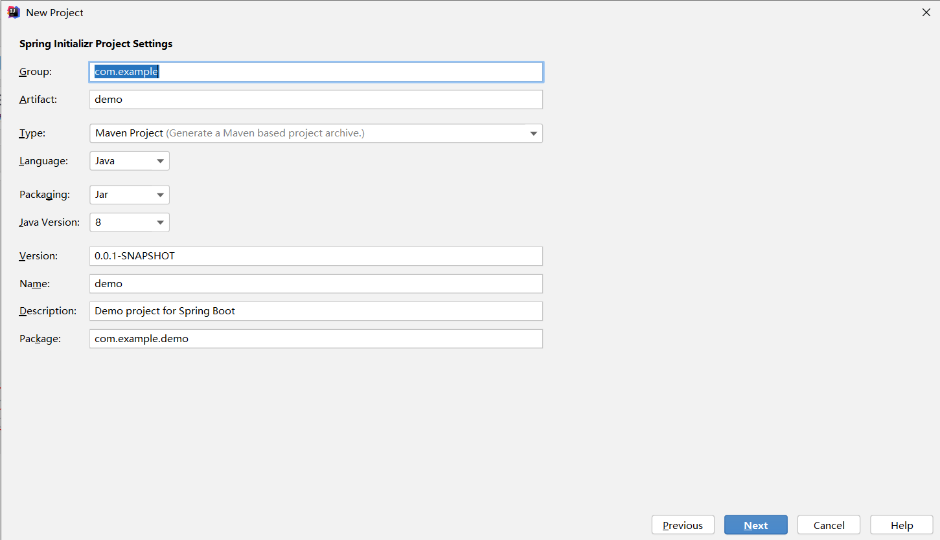
Task: Open the Jar packaging selector arrow
Action: click(x=159, y=195)
